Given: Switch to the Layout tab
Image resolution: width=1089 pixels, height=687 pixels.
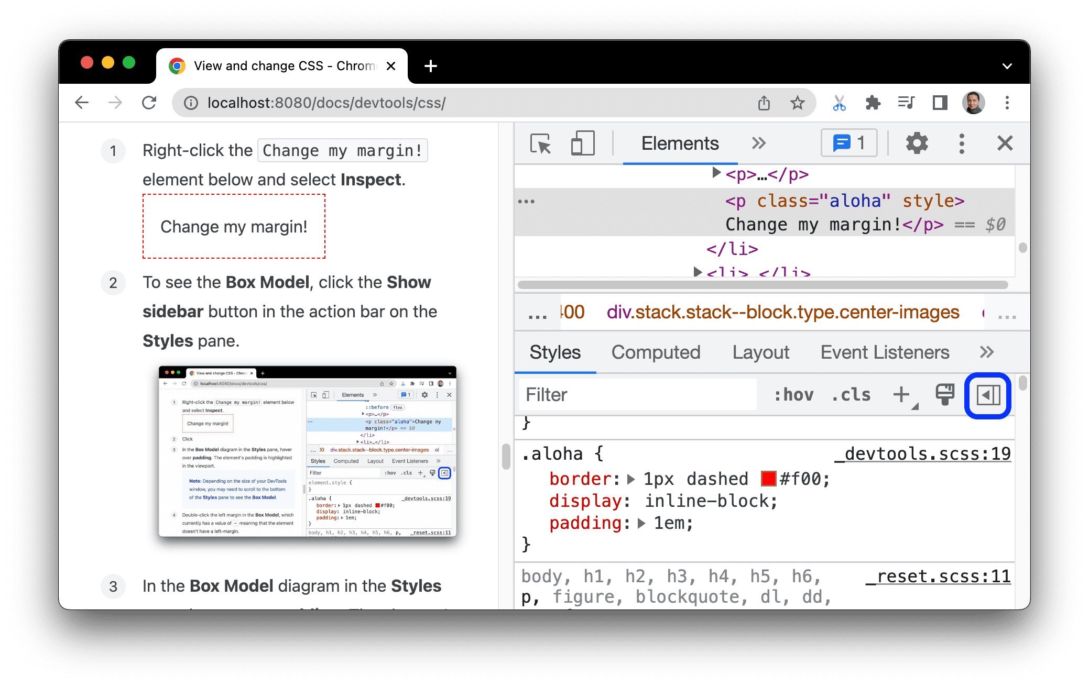Looking at the screenshot, I should coord(759,353).
